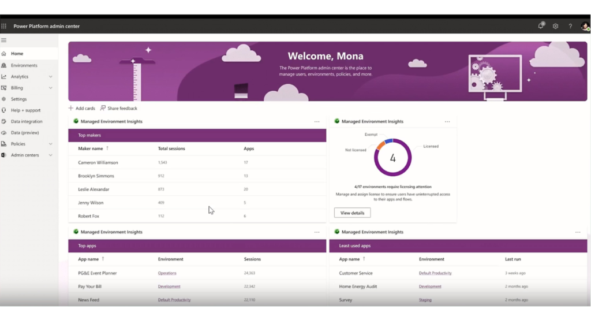591x320 pixels.
Task: Sort Least used apps by App name arrow
Action: [364, 259]
